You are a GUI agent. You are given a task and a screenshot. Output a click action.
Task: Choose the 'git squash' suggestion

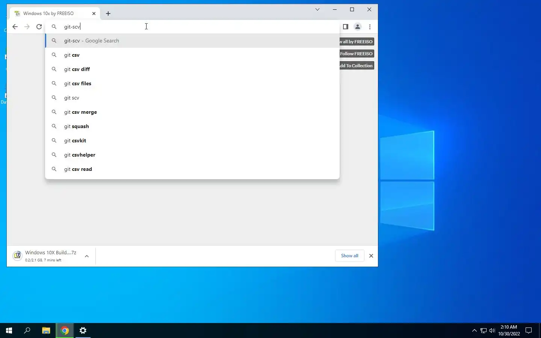[x=192, y=126]
